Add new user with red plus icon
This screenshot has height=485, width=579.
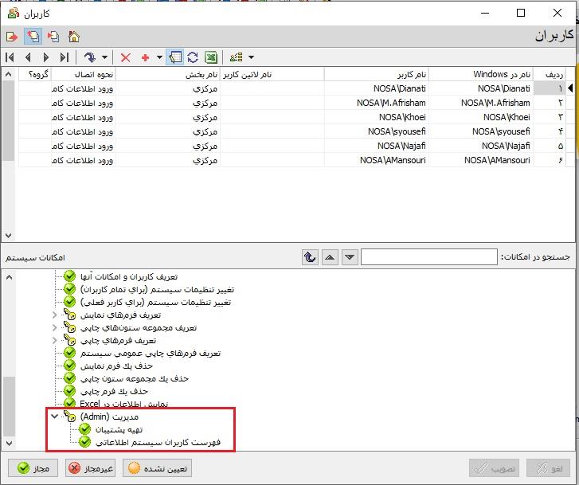click(x=145, y=57)
